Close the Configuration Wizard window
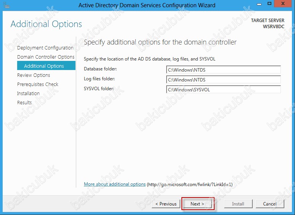 (x=283, y=4)
